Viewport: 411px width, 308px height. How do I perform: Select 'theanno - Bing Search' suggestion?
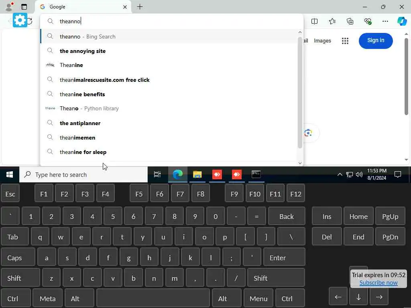[x=169, y=36]
